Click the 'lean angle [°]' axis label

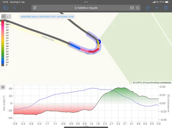tap(4, 103)
